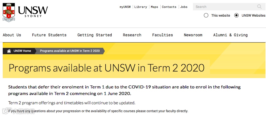Select the This website radio button
266x116 pixels.
(x=206, y=15)
